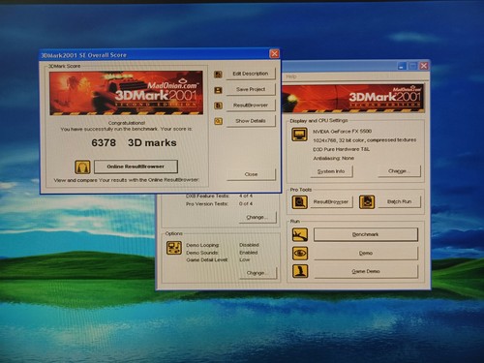Click Change in Display and CPU Settings
The height and width of the screenshot is (363, 484).
400,171
